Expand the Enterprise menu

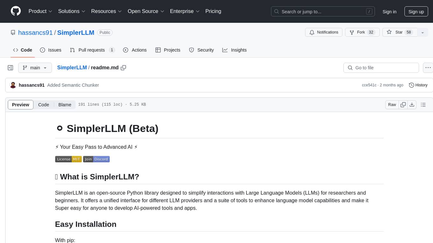point(185,11)
